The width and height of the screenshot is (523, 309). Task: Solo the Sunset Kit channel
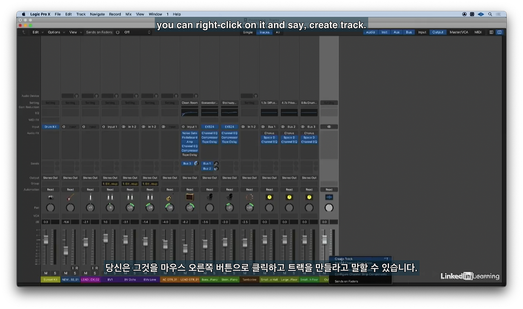click(x=55, y=273)
